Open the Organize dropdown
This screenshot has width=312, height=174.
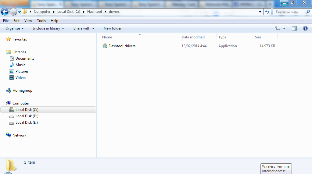coord(15,28)
